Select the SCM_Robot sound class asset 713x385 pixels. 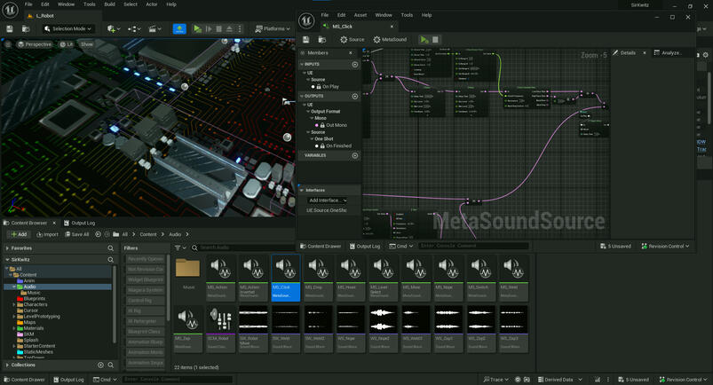(221, 328)
